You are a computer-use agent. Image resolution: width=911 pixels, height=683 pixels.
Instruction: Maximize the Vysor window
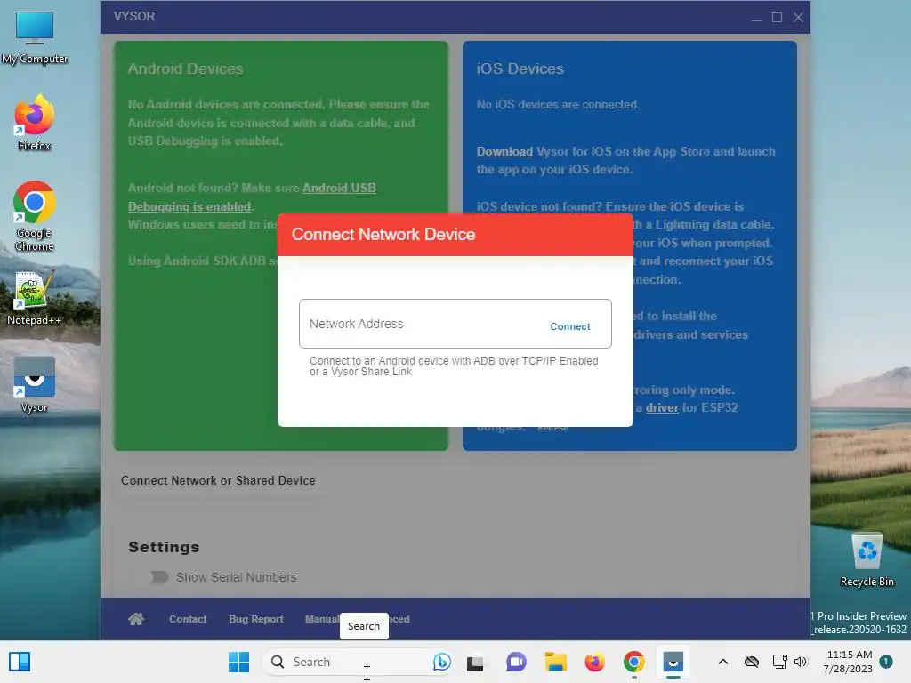click(777, 18)
